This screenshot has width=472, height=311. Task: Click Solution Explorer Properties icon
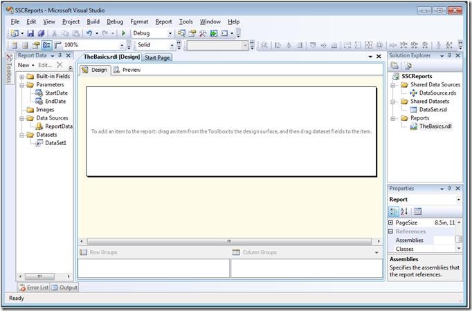394,66
